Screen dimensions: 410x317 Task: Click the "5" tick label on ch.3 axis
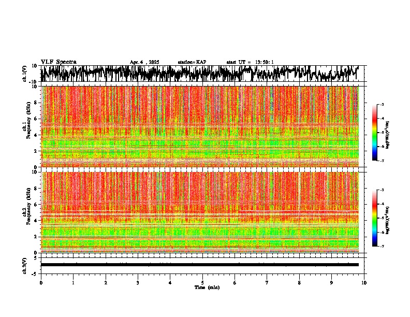coord(36,258)
